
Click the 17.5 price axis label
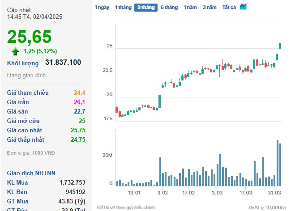point(108,119)
